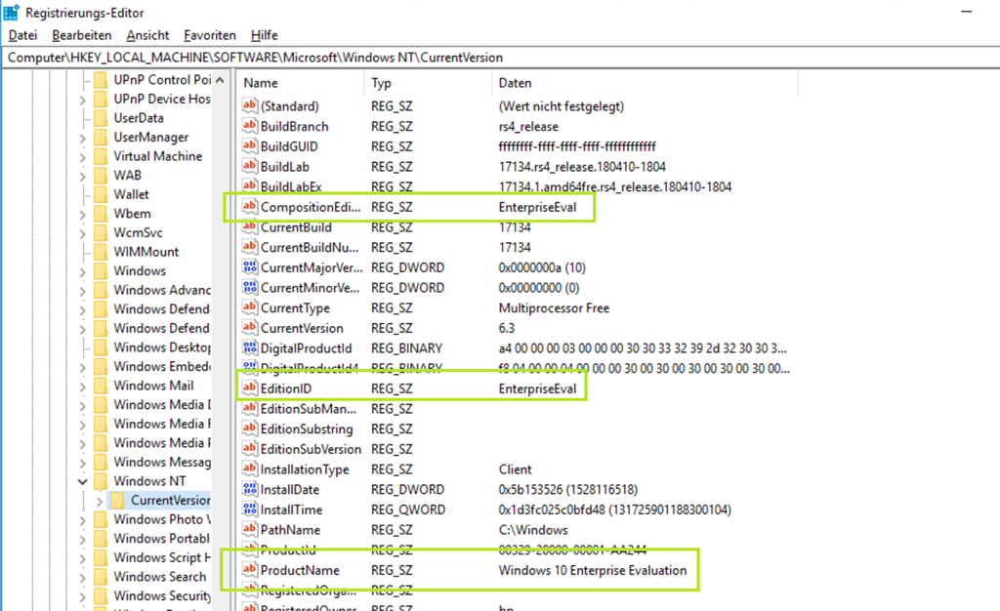Collapse the Windows NT tree node

82,481
